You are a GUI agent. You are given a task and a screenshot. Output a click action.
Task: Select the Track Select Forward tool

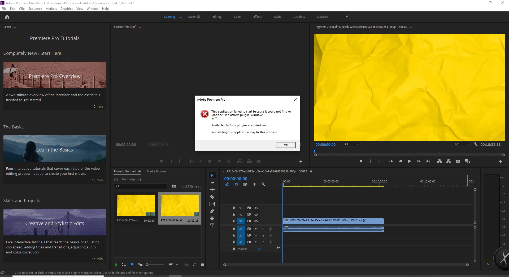(x=212, y=182)
